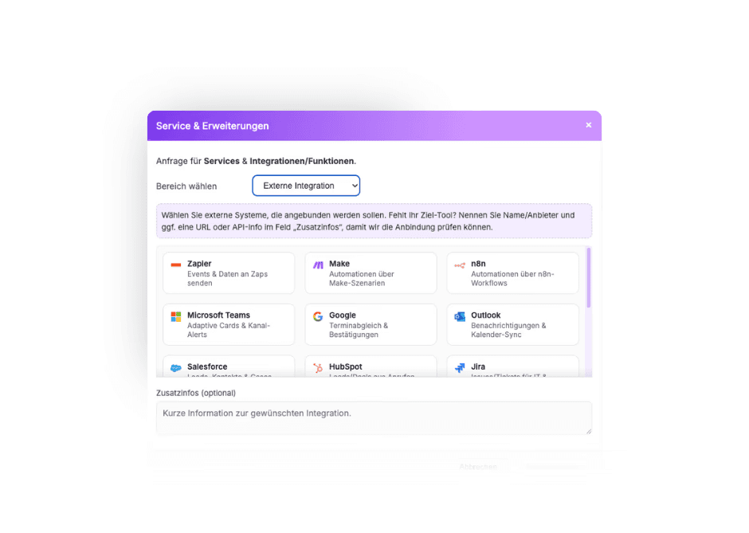The image size is (749, 533).
Task: Click the Microsoft Teams logo icon
Action: (176, 316)
